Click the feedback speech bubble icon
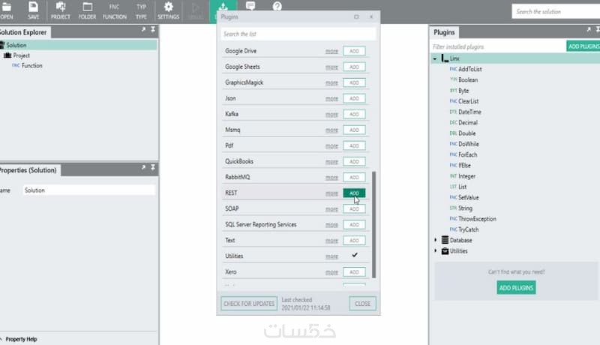 [x=250, y=6]
